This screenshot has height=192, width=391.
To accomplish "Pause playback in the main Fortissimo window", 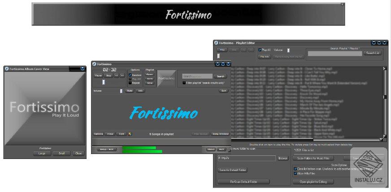I will tap(99, 75).
